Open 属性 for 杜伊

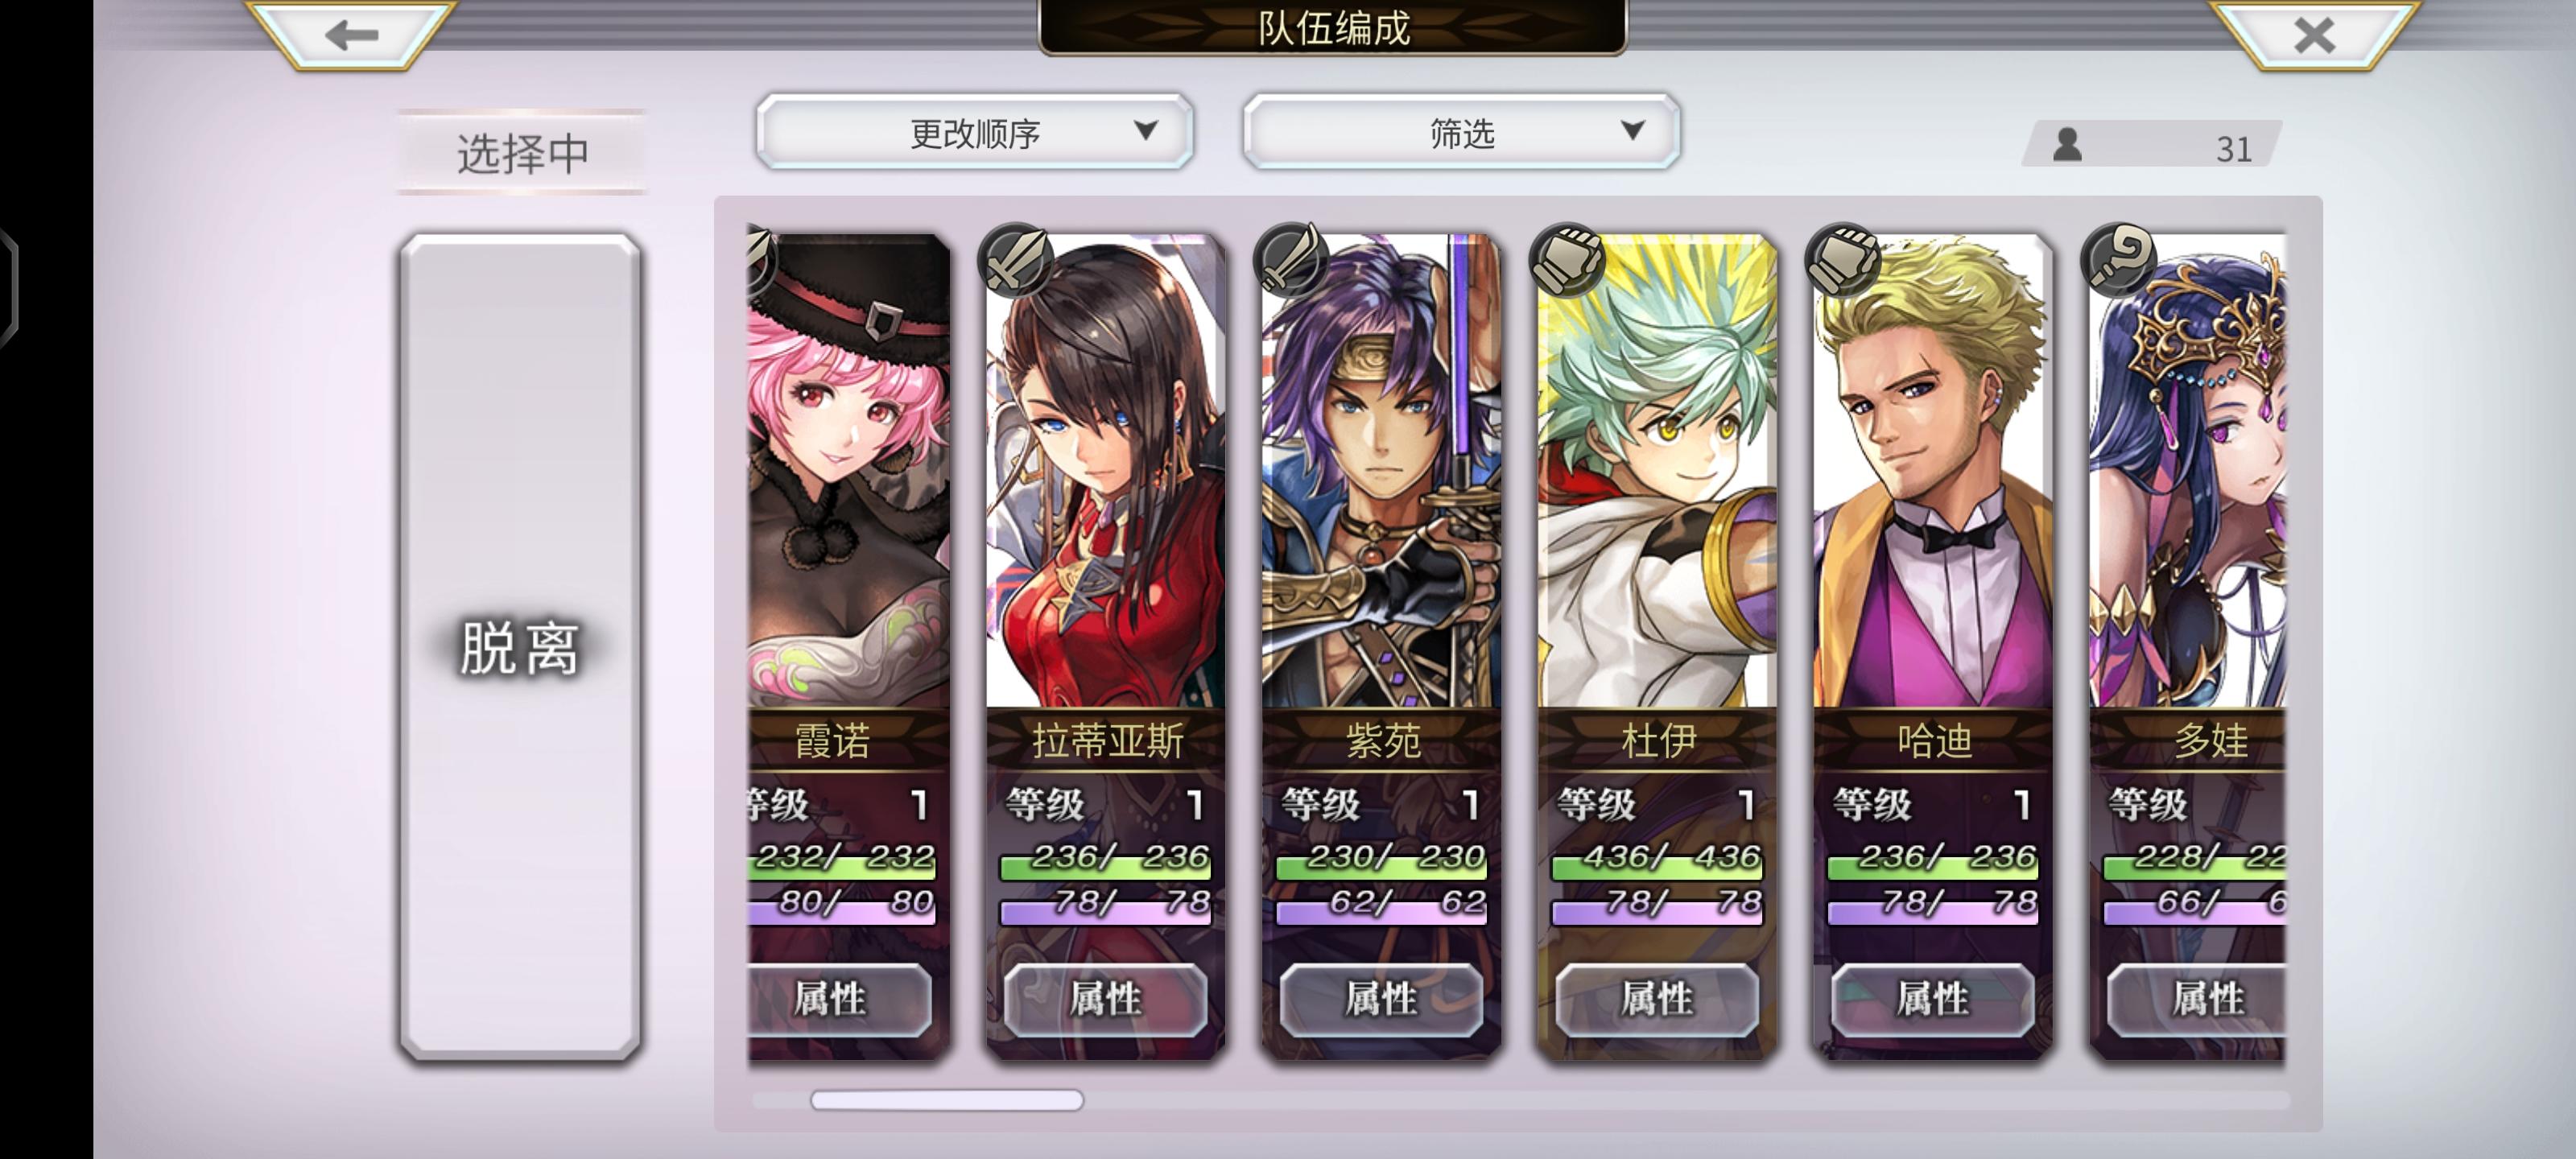(x=1657, y=999)
